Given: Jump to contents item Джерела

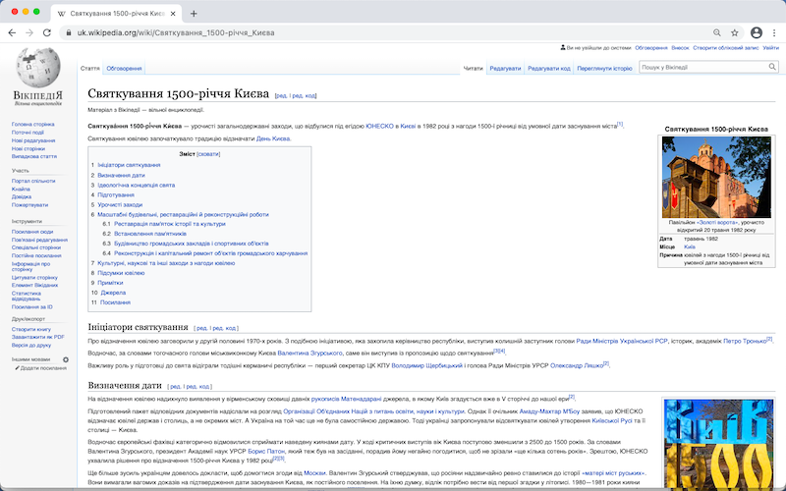Looking at the screenshot, I should 113,292.
